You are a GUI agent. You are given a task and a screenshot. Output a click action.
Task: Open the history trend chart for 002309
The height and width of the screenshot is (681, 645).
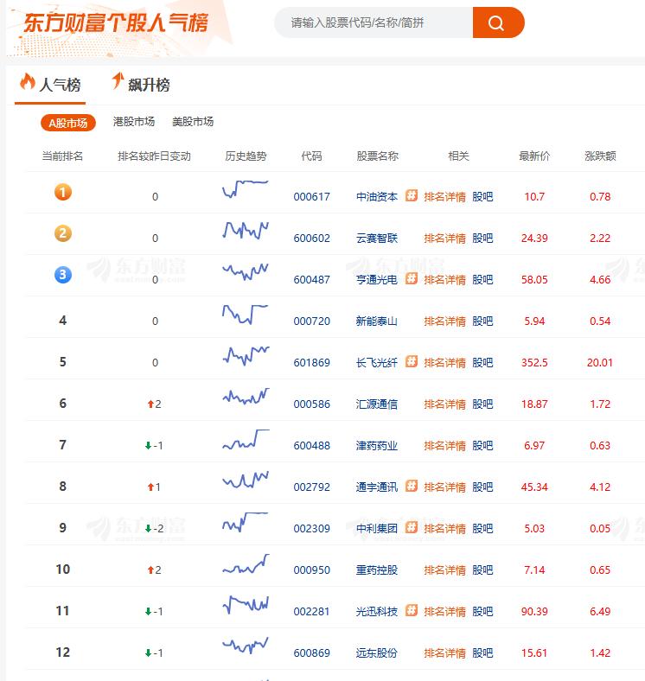click(x=246, y=522)
